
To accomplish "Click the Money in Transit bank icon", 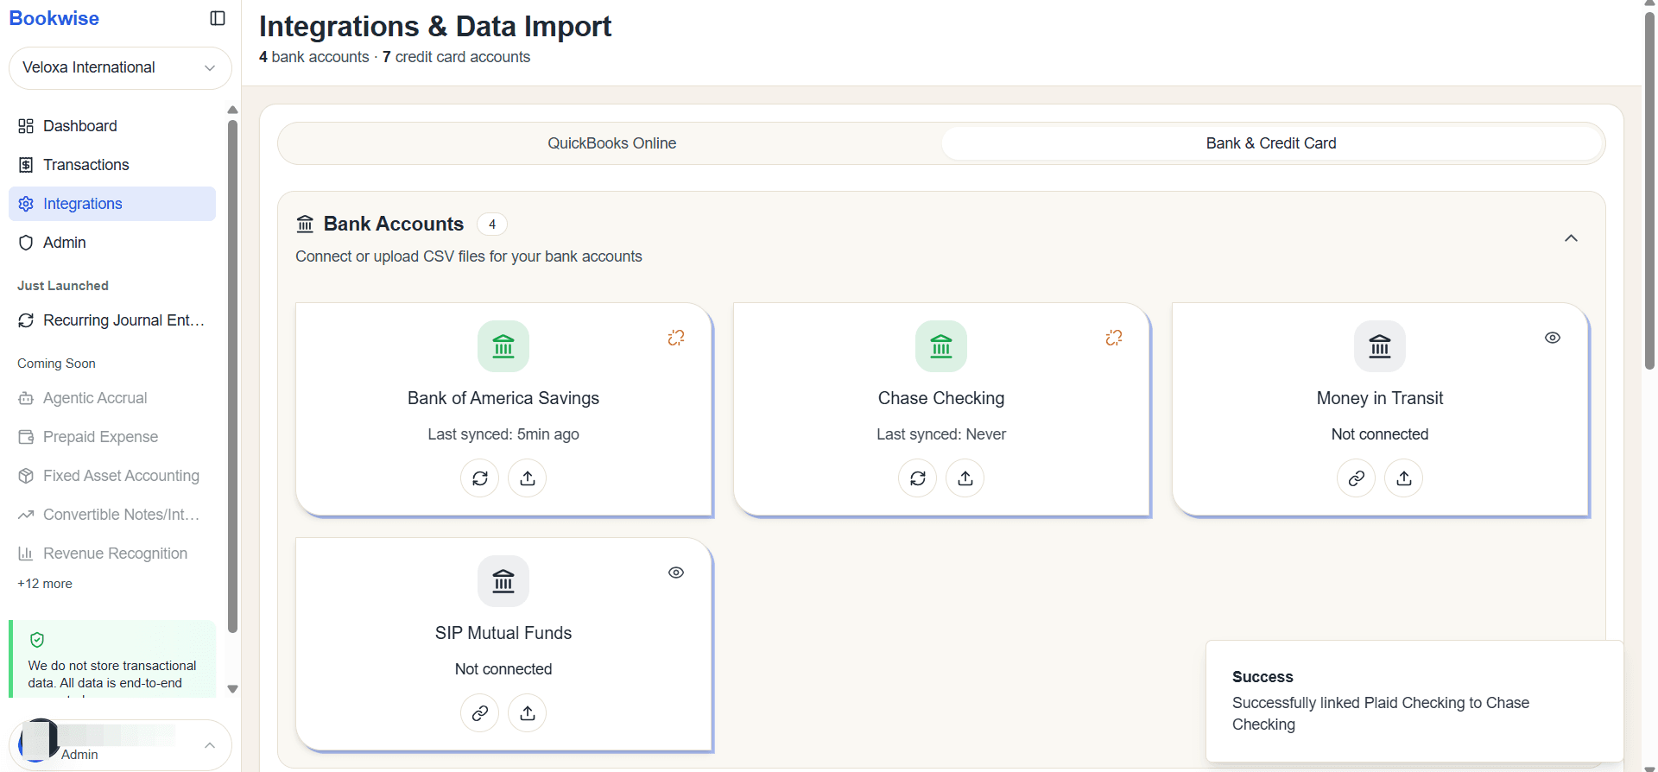I will (x=1380, y=346).
